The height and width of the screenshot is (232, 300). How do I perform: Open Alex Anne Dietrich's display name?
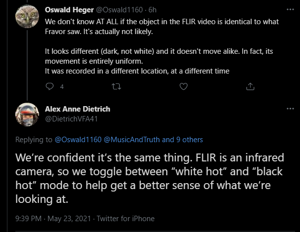[x=77, y=109]
